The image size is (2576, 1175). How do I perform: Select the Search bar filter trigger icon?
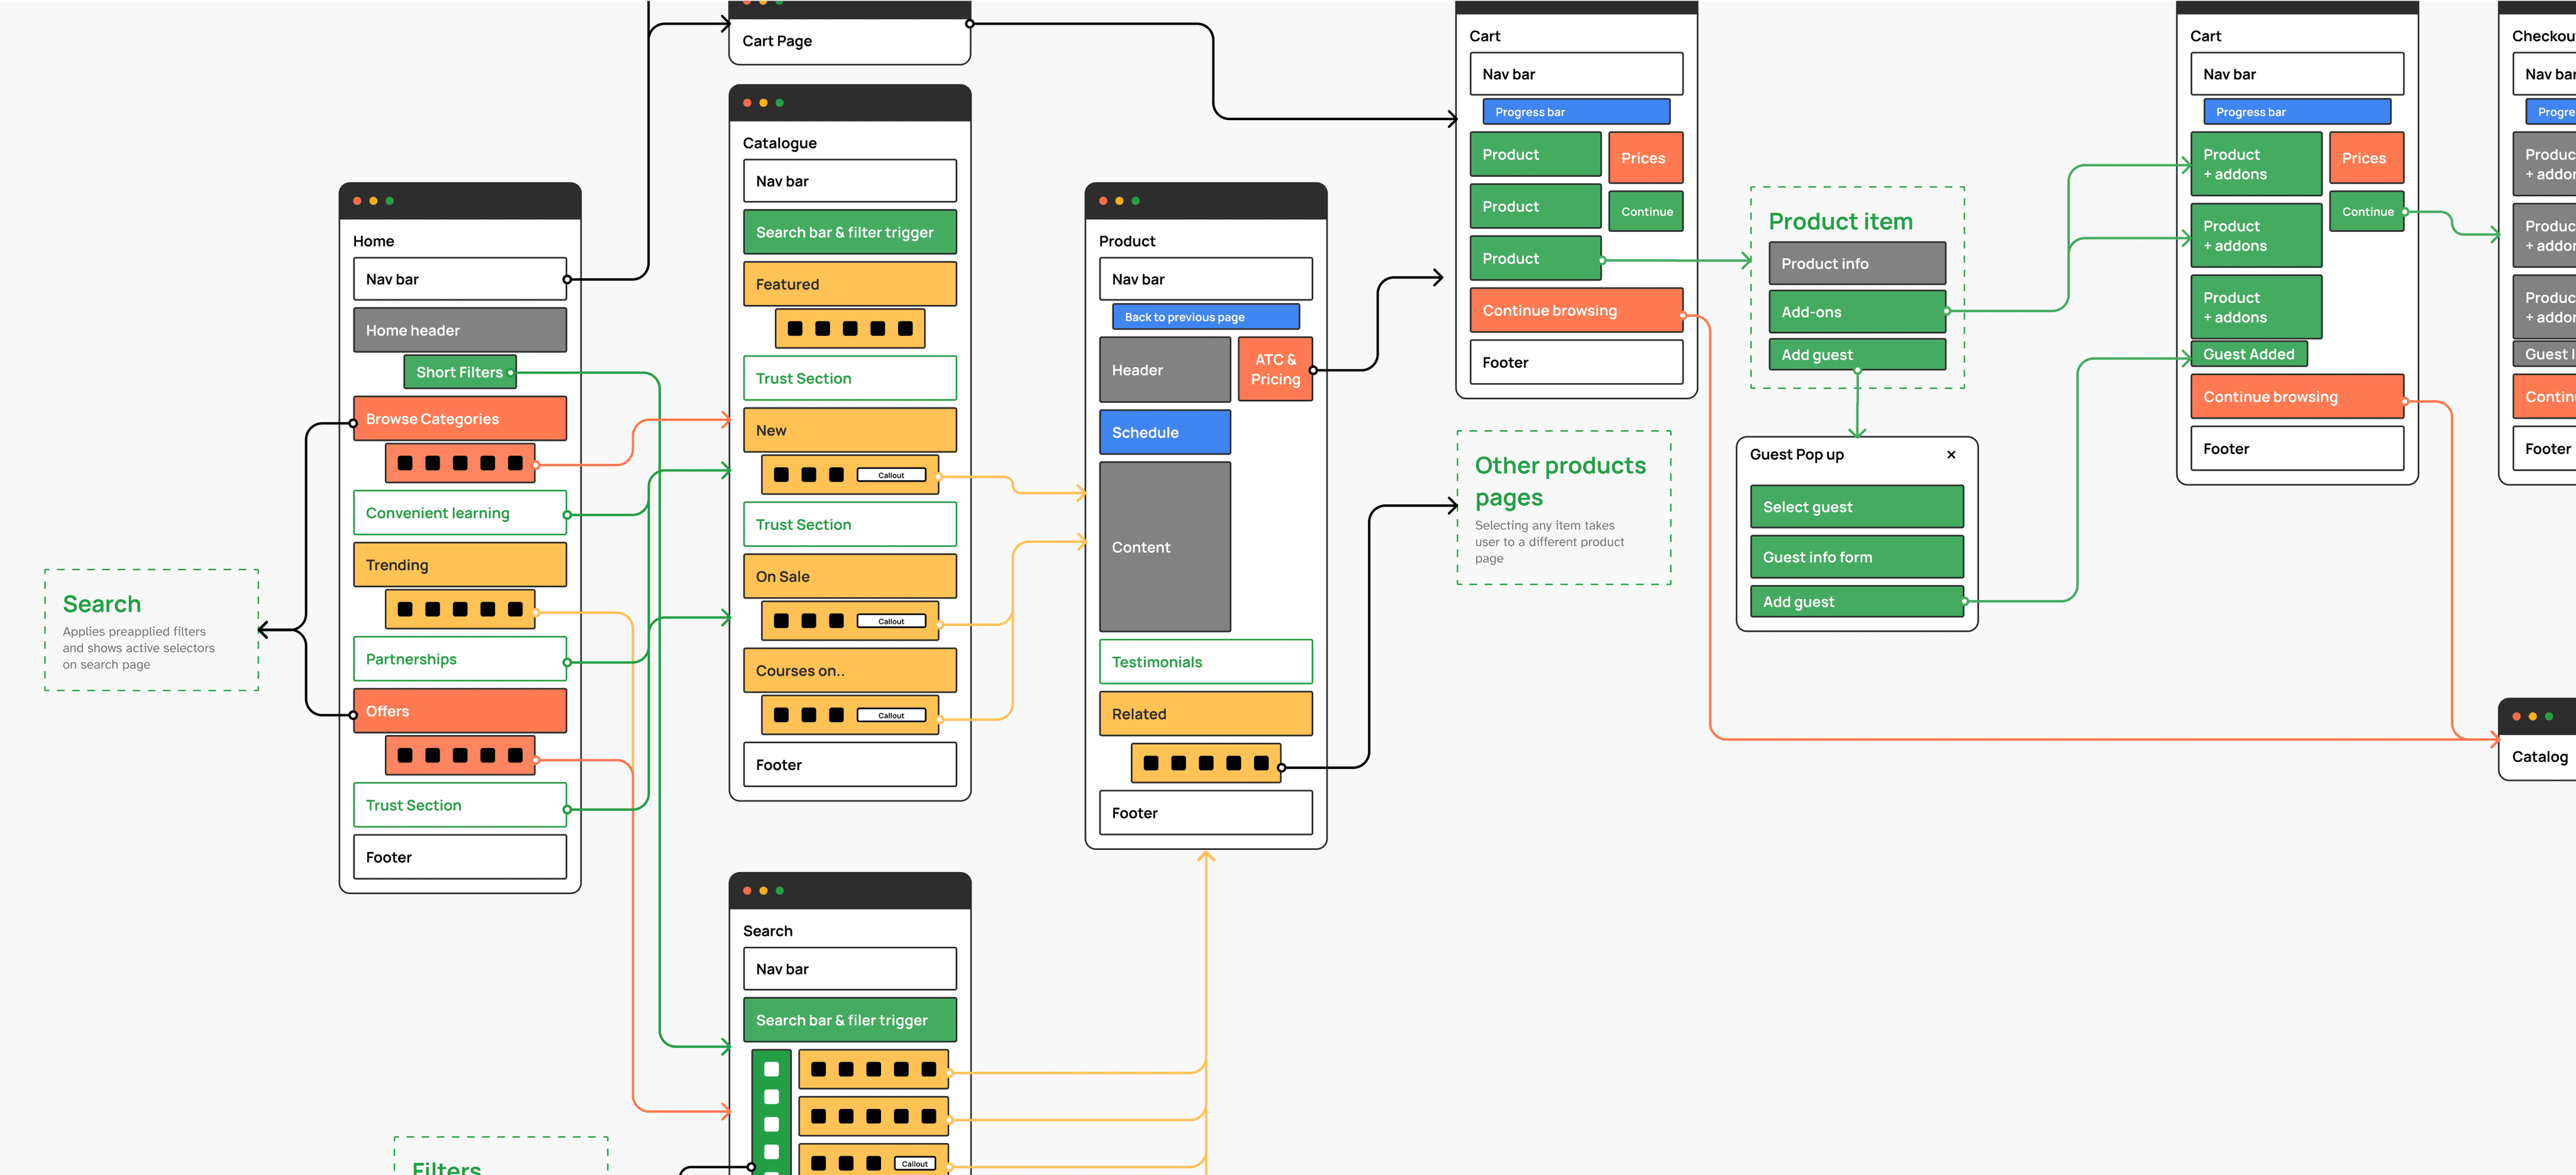click(x=845, y=232)
